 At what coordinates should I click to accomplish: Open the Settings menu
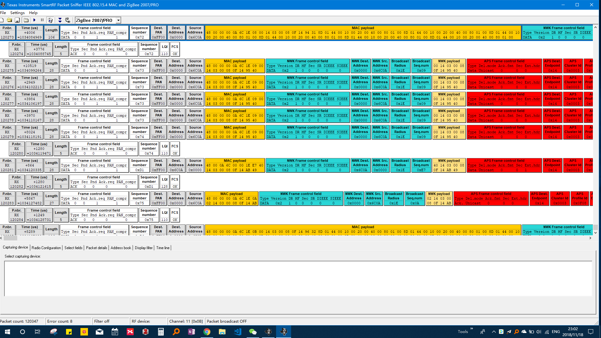pyautogui.click(x=17, y=13)
